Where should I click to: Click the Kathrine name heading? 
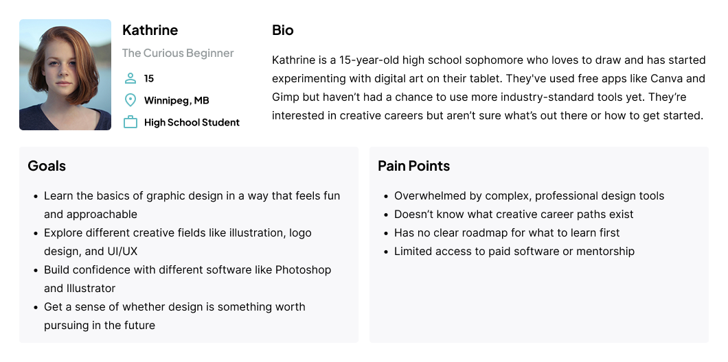150,30
